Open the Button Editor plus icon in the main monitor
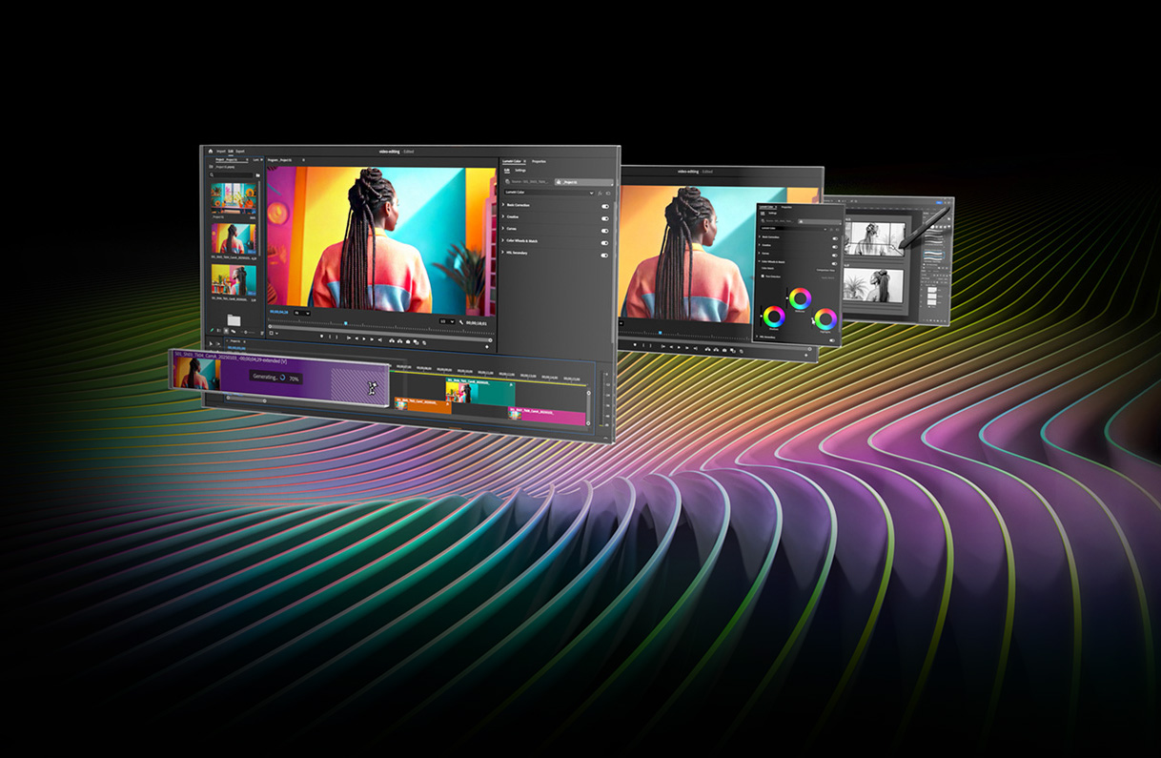The height and width of the screenshot is (758, 1161). click(489, 345)
